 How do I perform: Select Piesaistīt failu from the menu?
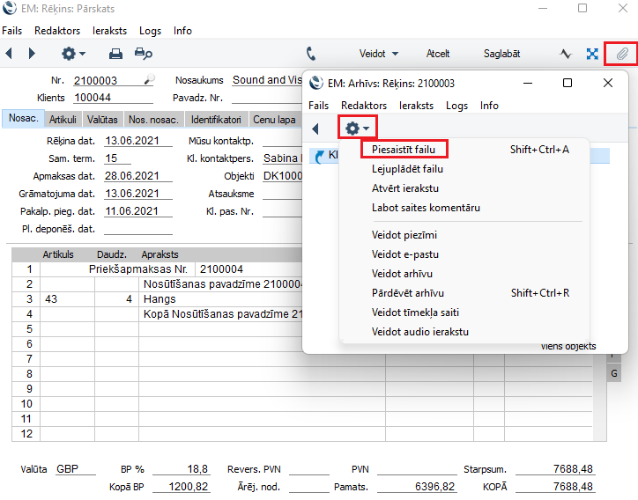click(403, 150)
